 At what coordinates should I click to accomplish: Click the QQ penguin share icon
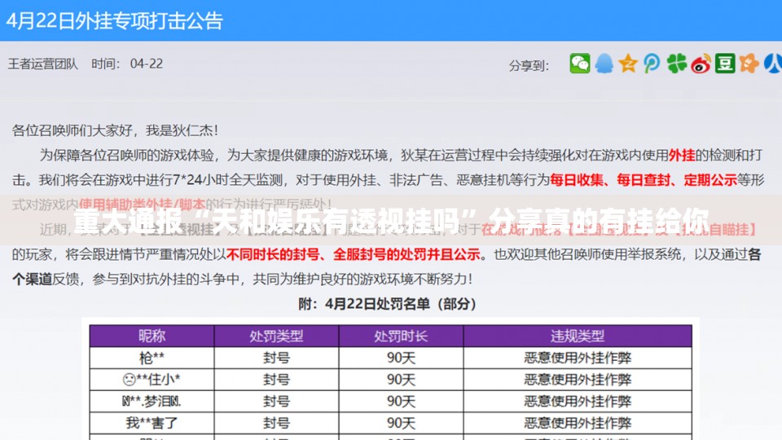(604, 64)
